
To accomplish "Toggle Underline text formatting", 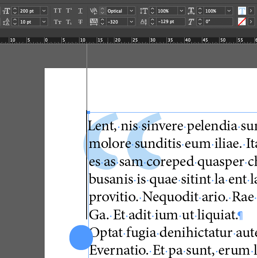I will (80, 11).
